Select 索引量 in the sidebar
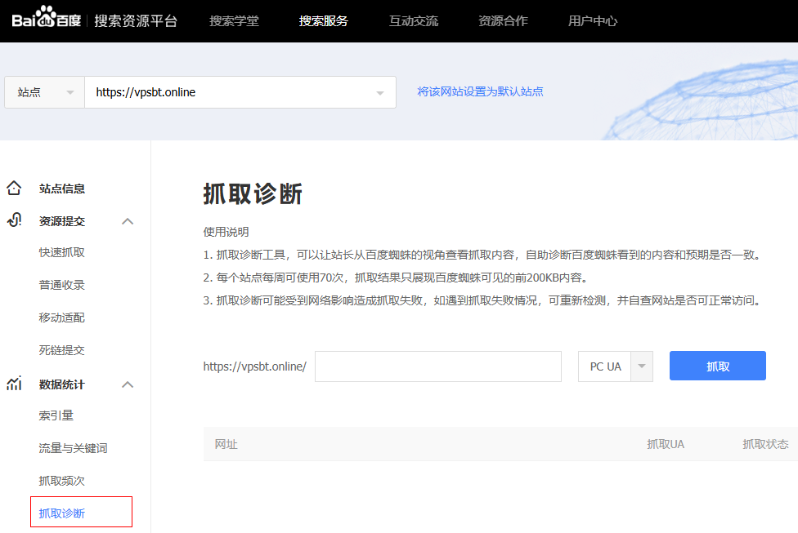 56,415
